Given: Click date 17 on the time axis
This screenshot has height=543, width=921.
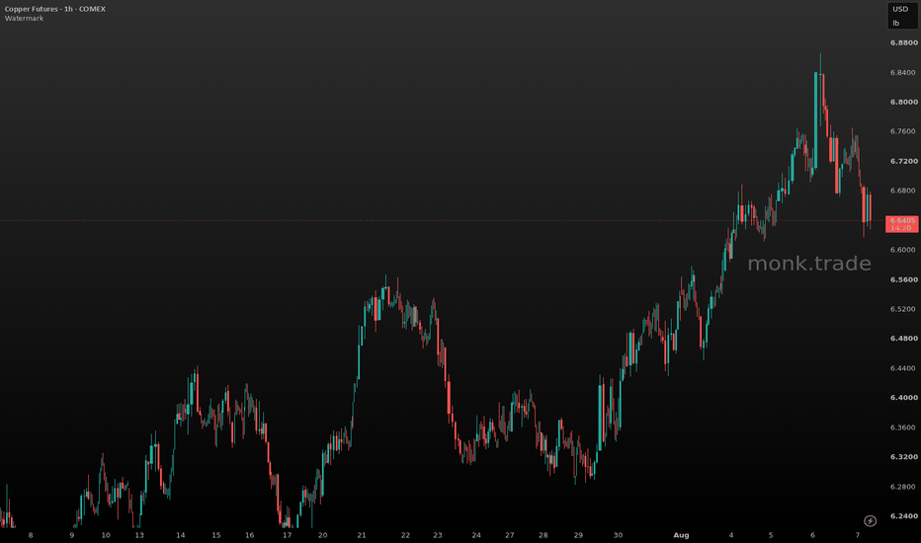Looking at the screenshot, I should [287, 535].
